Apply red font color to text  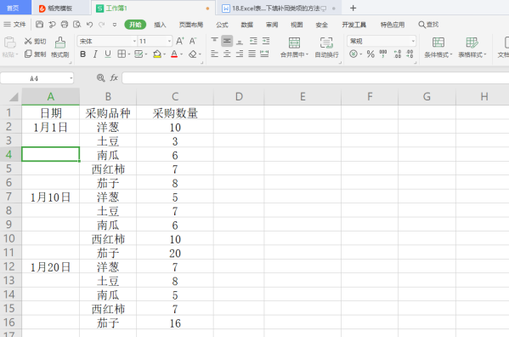[x=174, y=54]
